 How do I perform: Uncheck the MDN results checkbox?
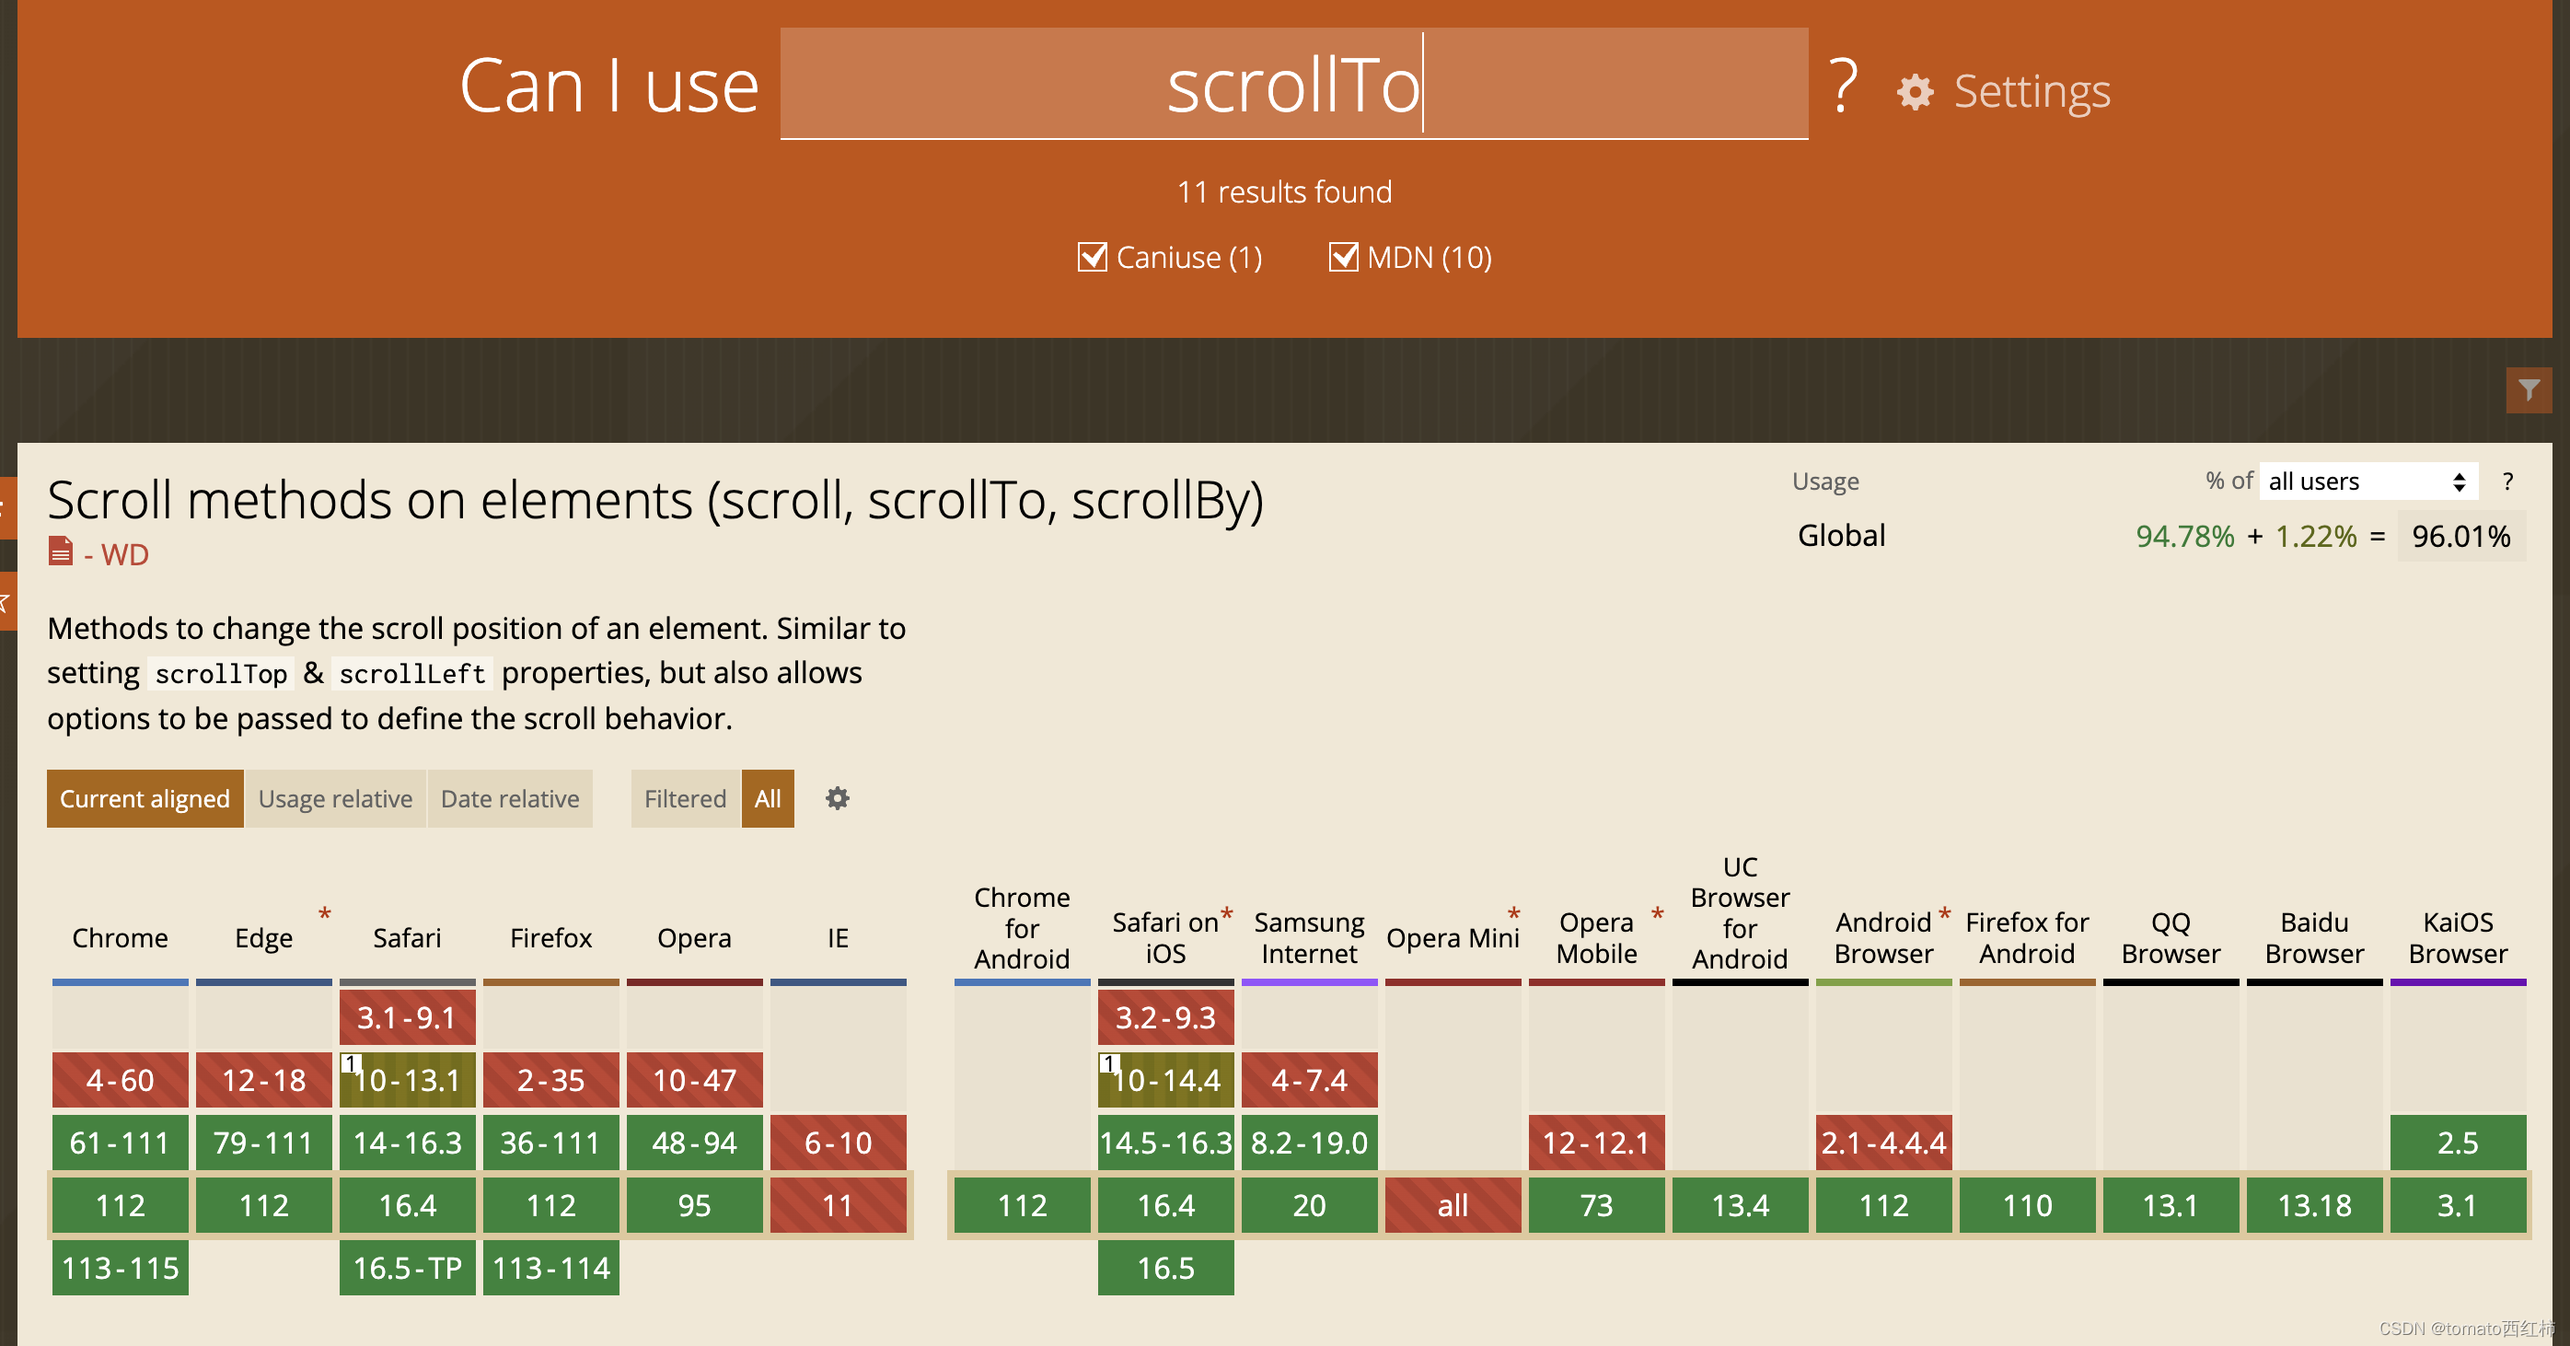pos(1343,258)
